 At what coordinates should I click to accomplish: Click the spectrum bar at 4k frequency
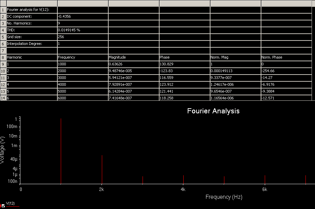[183, 180]
